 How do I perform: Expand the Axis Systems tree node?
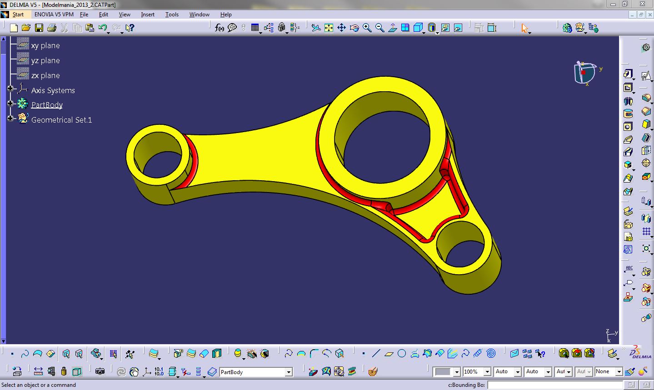tap(10, 89)
